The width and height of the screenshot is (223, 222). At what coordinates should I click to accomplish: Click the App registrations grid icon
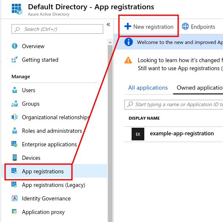14,171
